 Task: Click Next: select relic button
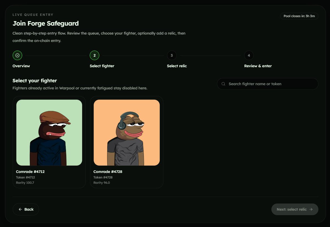tap(295, 209)
